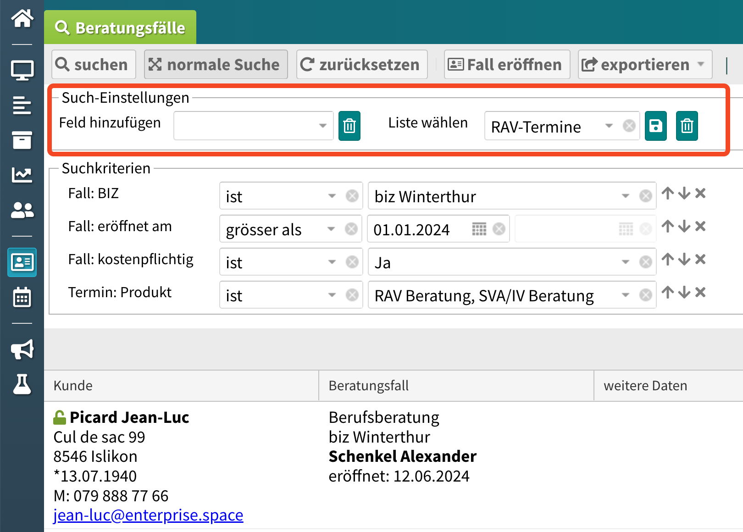This screenshot has height=532, width=743.
Task: Move Fall: kostenpflichtig criterion down
Action: point(684,259)
